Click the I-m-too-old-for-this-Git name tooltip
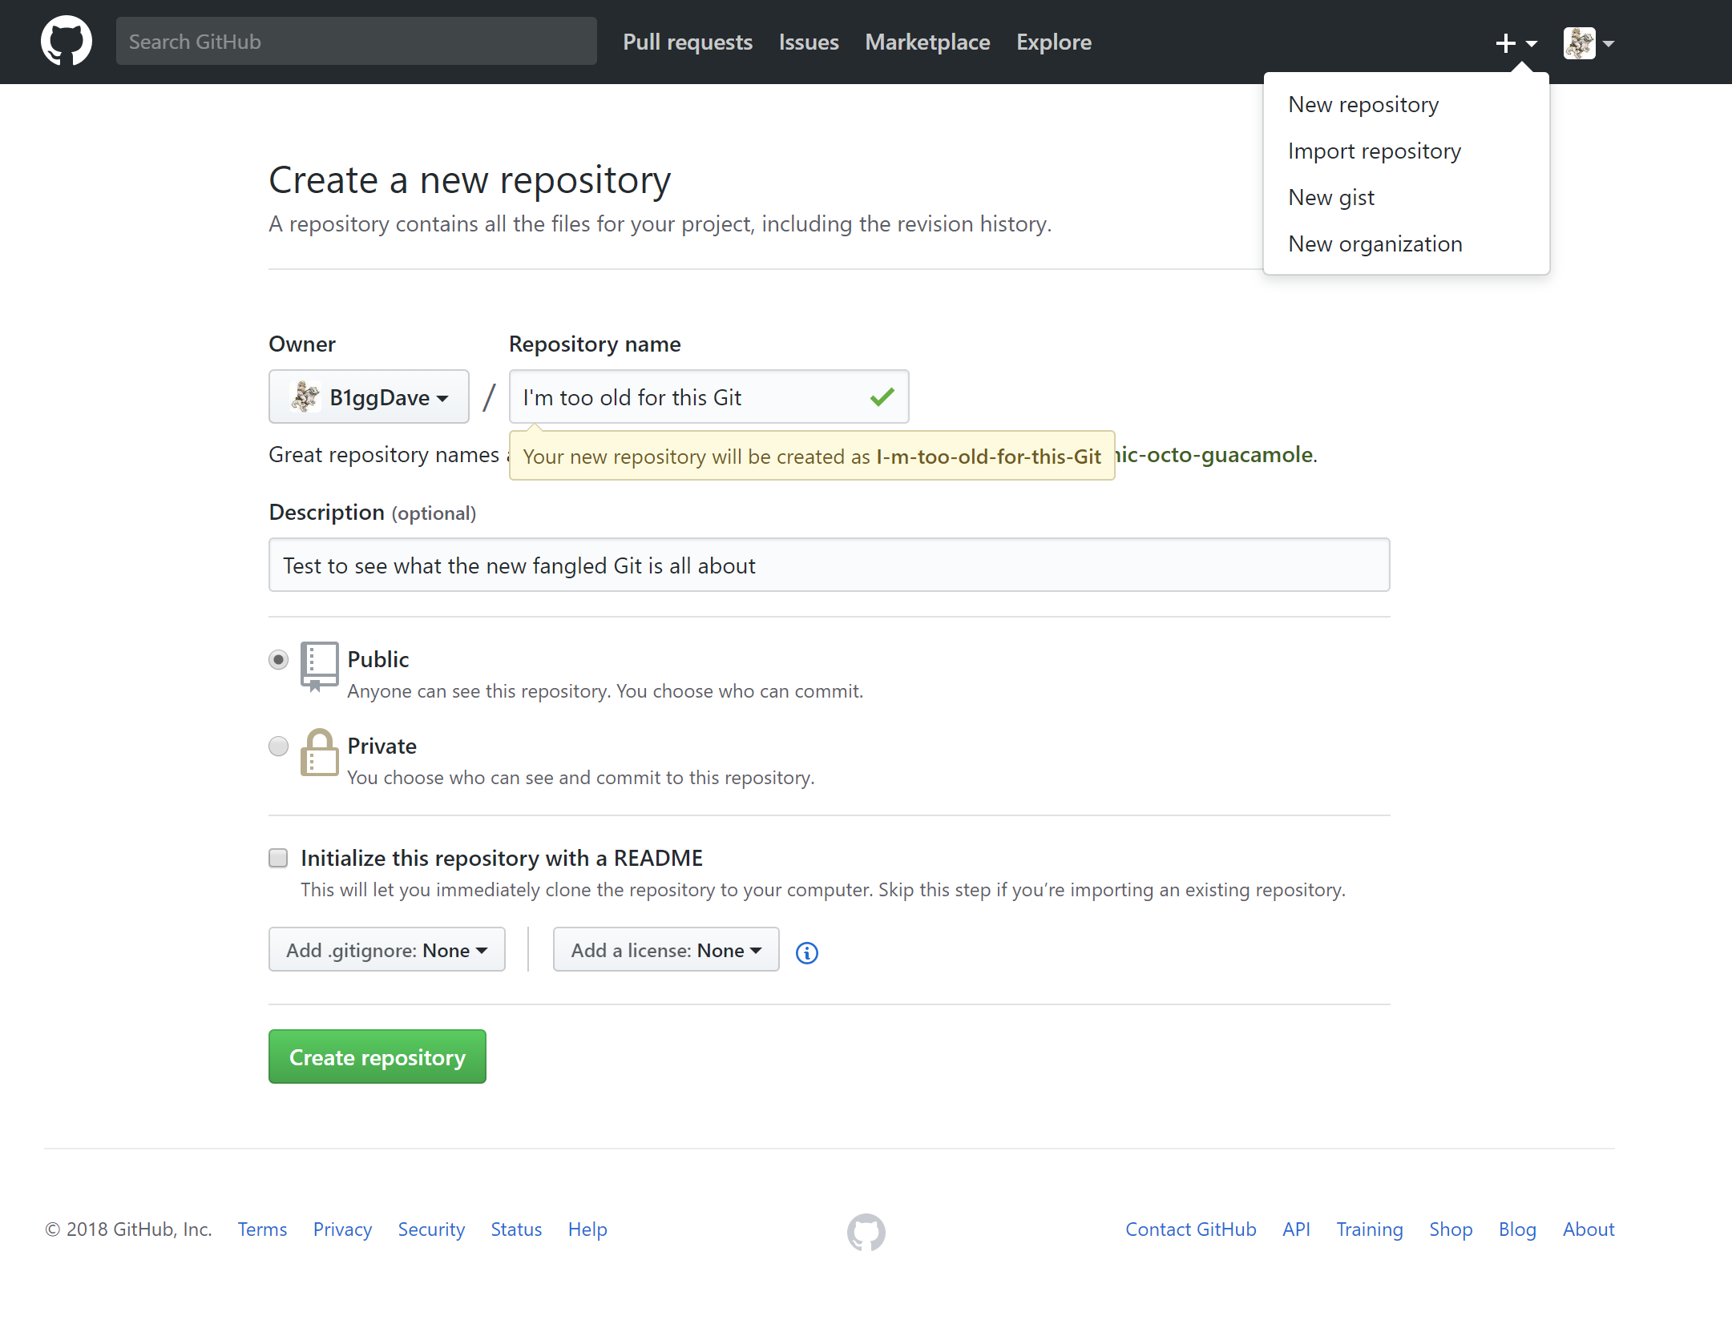 click(812, 456)
